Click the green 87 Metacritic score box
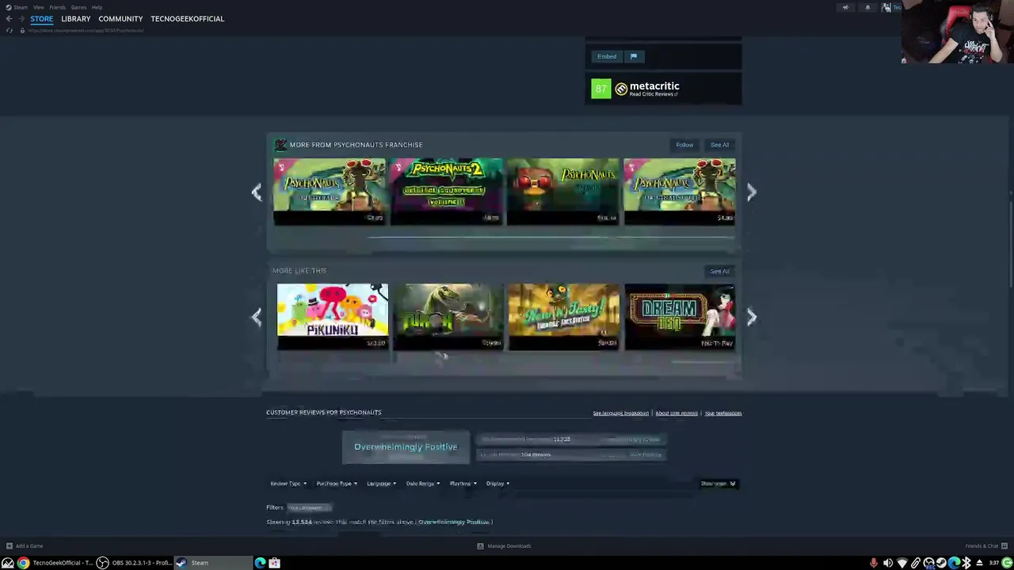Screen dimensions: 1014x570 [600, 89]
